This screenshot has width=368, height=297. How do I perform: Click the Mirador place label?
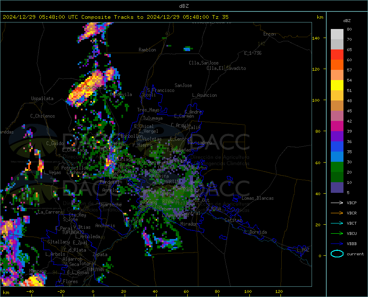pos(188,224)
